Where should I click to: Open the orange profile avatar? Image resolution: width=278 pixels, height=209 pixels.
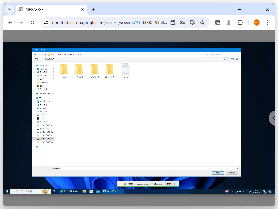[x=257, y=23]
